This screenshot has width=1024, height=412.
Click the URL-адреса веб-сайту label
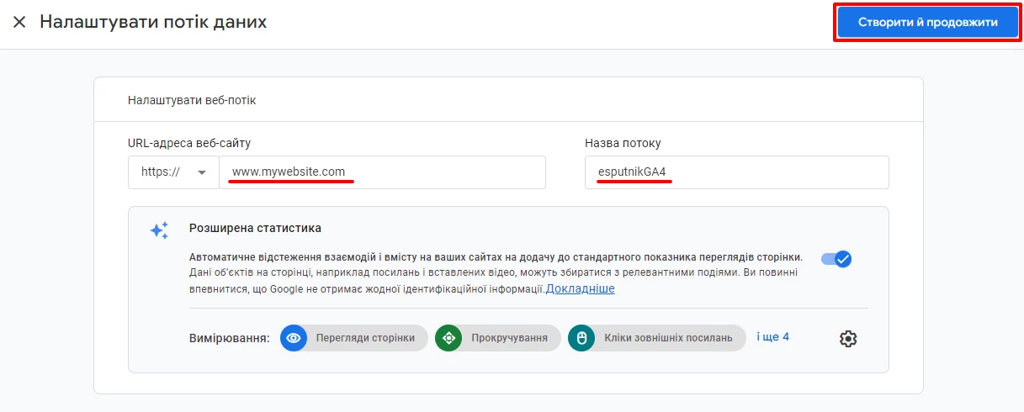coord(189,143)
